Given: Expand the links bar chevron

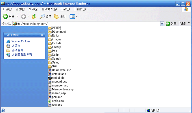Looking at the screenshot, I should pyautogui.click(x=189, y=23).
